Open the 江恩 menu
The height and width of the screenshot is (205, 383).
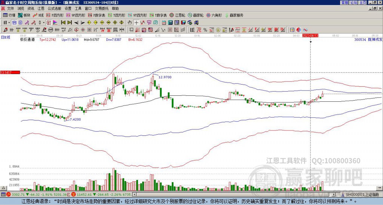(41, 9)
